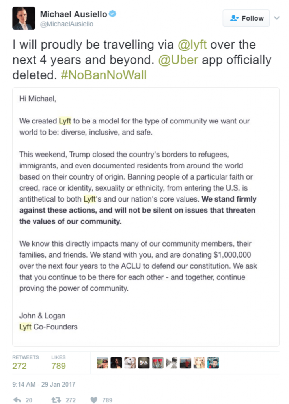Viewport: 289px width, 404px height.
Task: Open the @lyft mention link
Action: [192, 45]
